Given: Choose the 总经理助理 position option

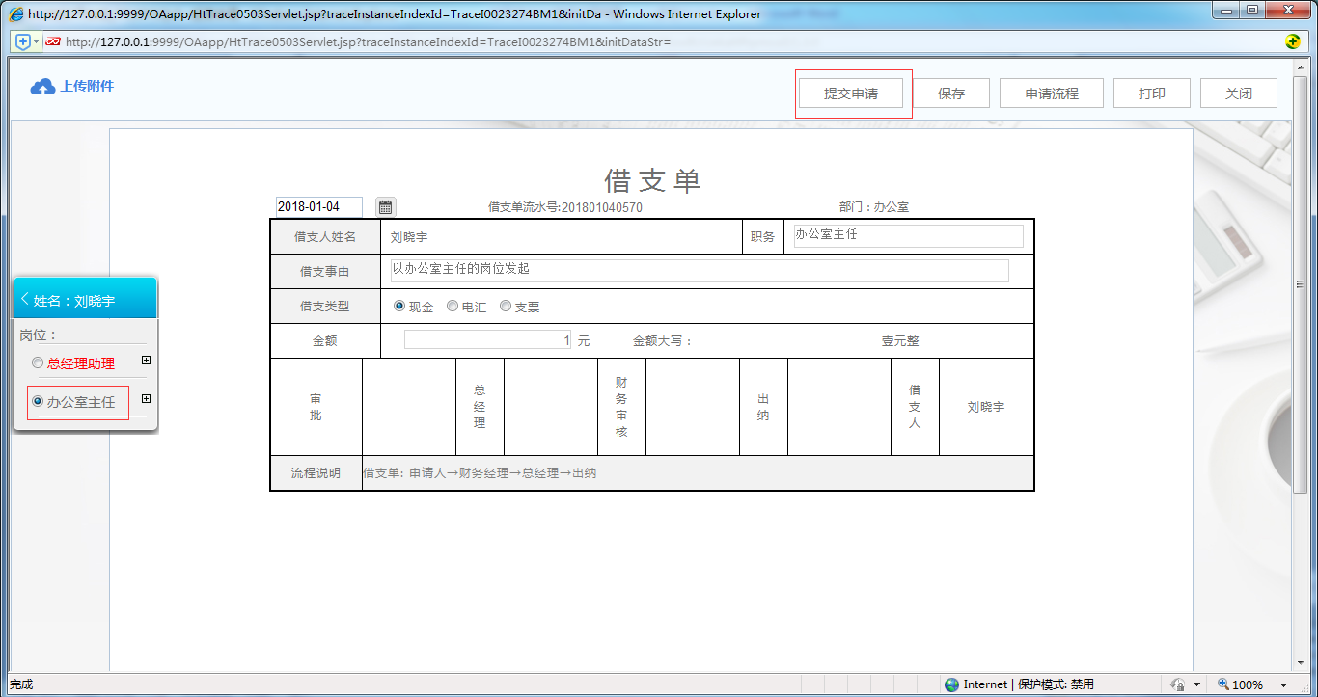Looking at the screenshot, I should (37, 362).
